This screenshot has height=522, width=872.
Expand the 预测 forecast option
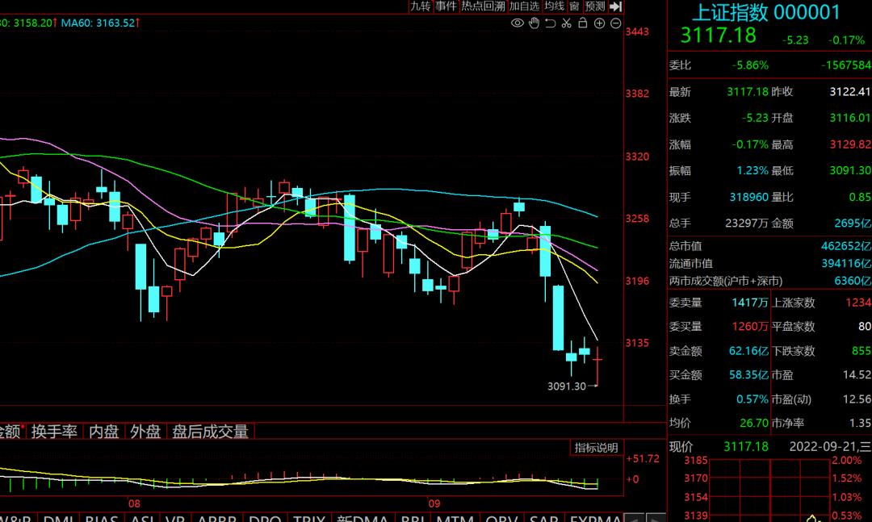tap(595, 6)
